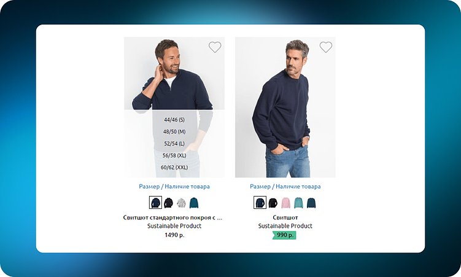Choose dark blue last swatch of right sweatshirt
The height and width of the screenshot is (277, 461).
click(x=311, y=203)
